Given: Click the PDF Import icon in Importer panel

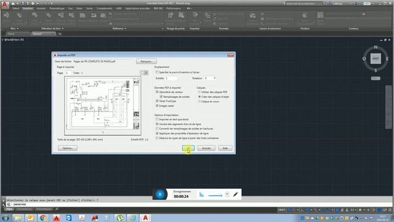Looking at the screenshot, I should tap(195, 15).
